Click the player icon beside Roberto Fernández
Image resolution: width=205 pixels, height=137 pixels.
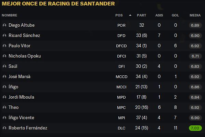coord(4,128)
